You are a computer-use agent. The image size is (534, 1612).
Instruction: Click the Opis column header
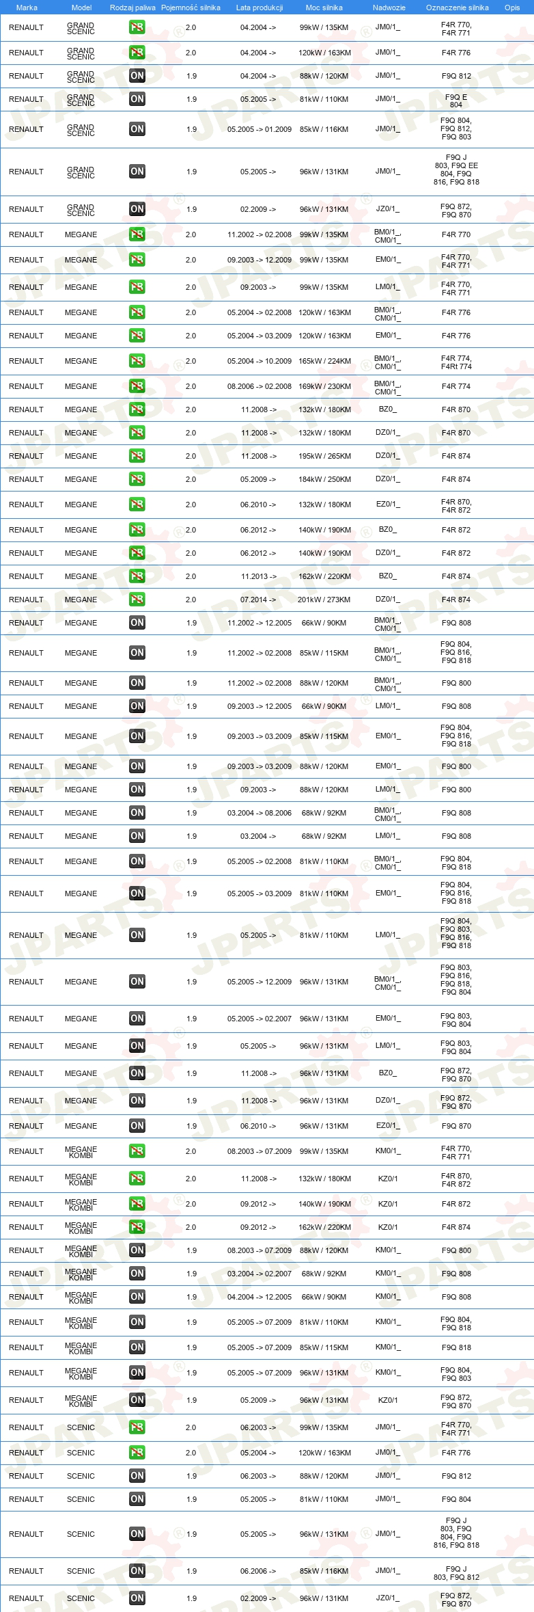point(512,8)
